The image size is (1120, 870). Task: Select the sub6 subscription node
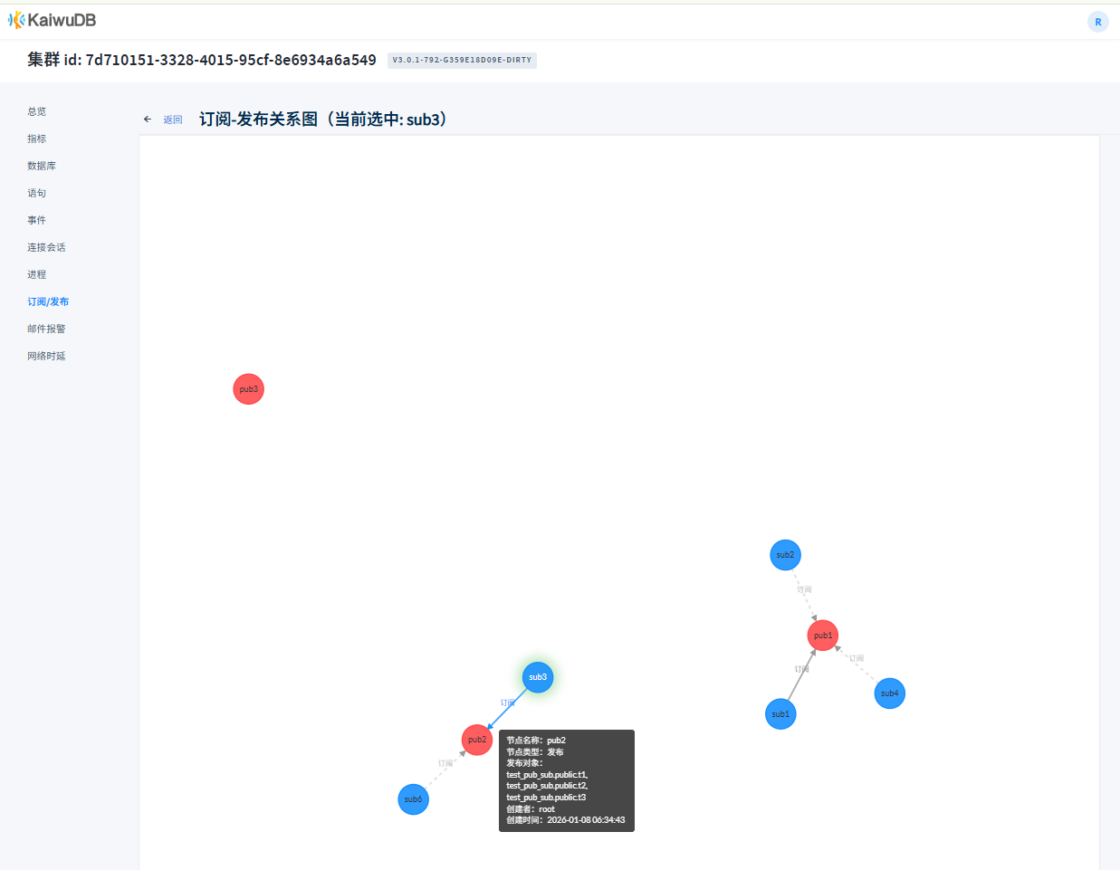pyautogui.click(x=413, y=799)
